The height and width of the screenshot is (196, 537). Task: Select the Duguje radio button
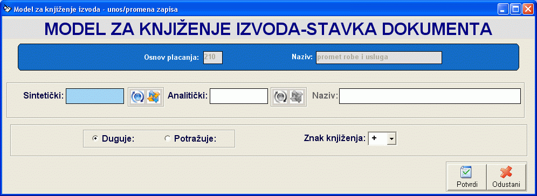pyautogui.click(x=95, y=138)
